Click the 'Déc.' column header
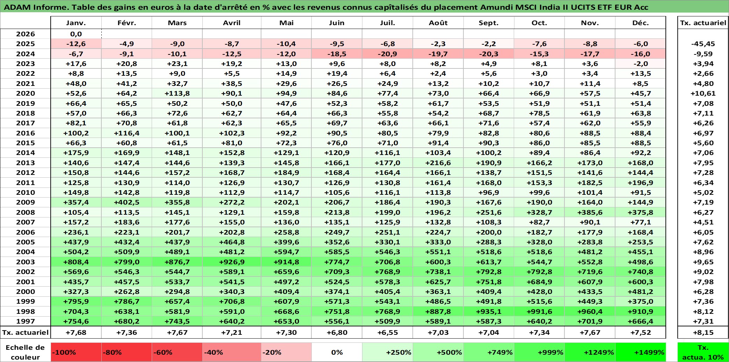The height and width of the screenshot is (362, 729). click(641, 23)
